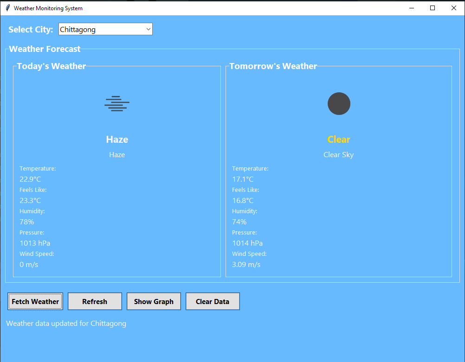Click the Haze text beneath today's icon
Screen dimensions: 465x362
point(116,154)
